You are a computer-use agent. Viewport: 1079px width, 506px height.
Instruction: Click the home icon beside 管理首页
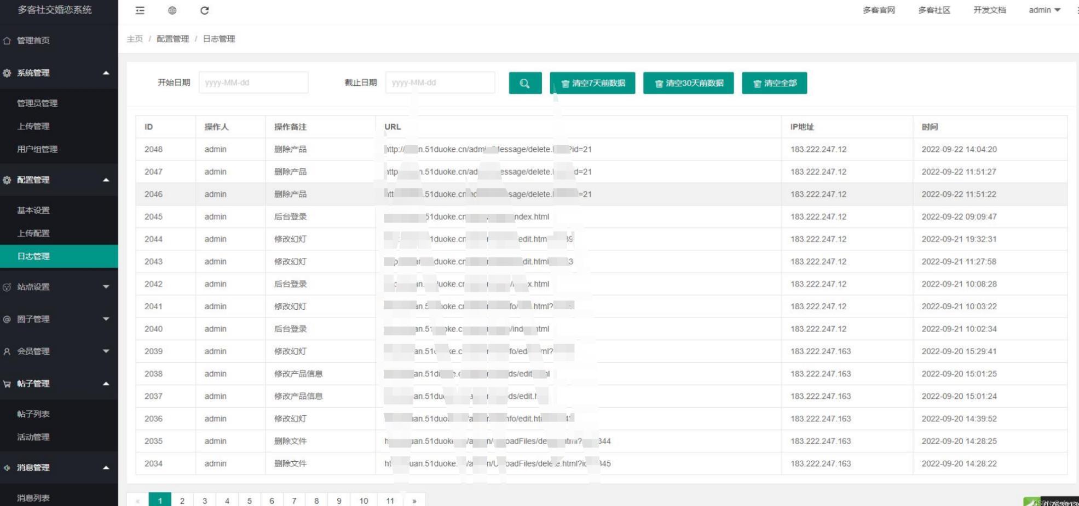(x=7, y=40)
